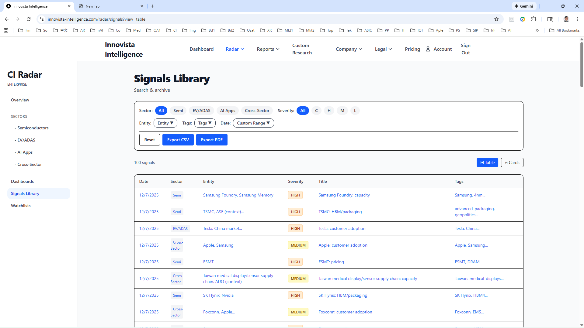The width and height of the screenshot is (584, 328).
Task: Open the Reports menu
Action: [268, 49]
